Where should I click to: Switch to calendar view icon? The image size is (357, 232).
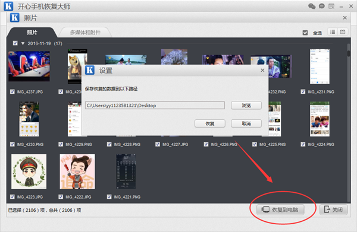tap(343, 32)
